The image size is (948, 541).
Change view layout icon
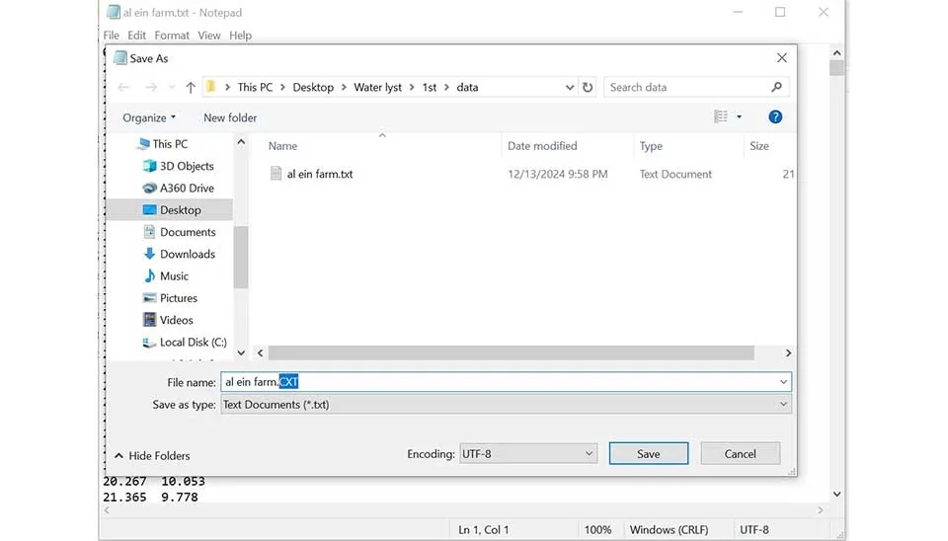(x=721, y=117)
